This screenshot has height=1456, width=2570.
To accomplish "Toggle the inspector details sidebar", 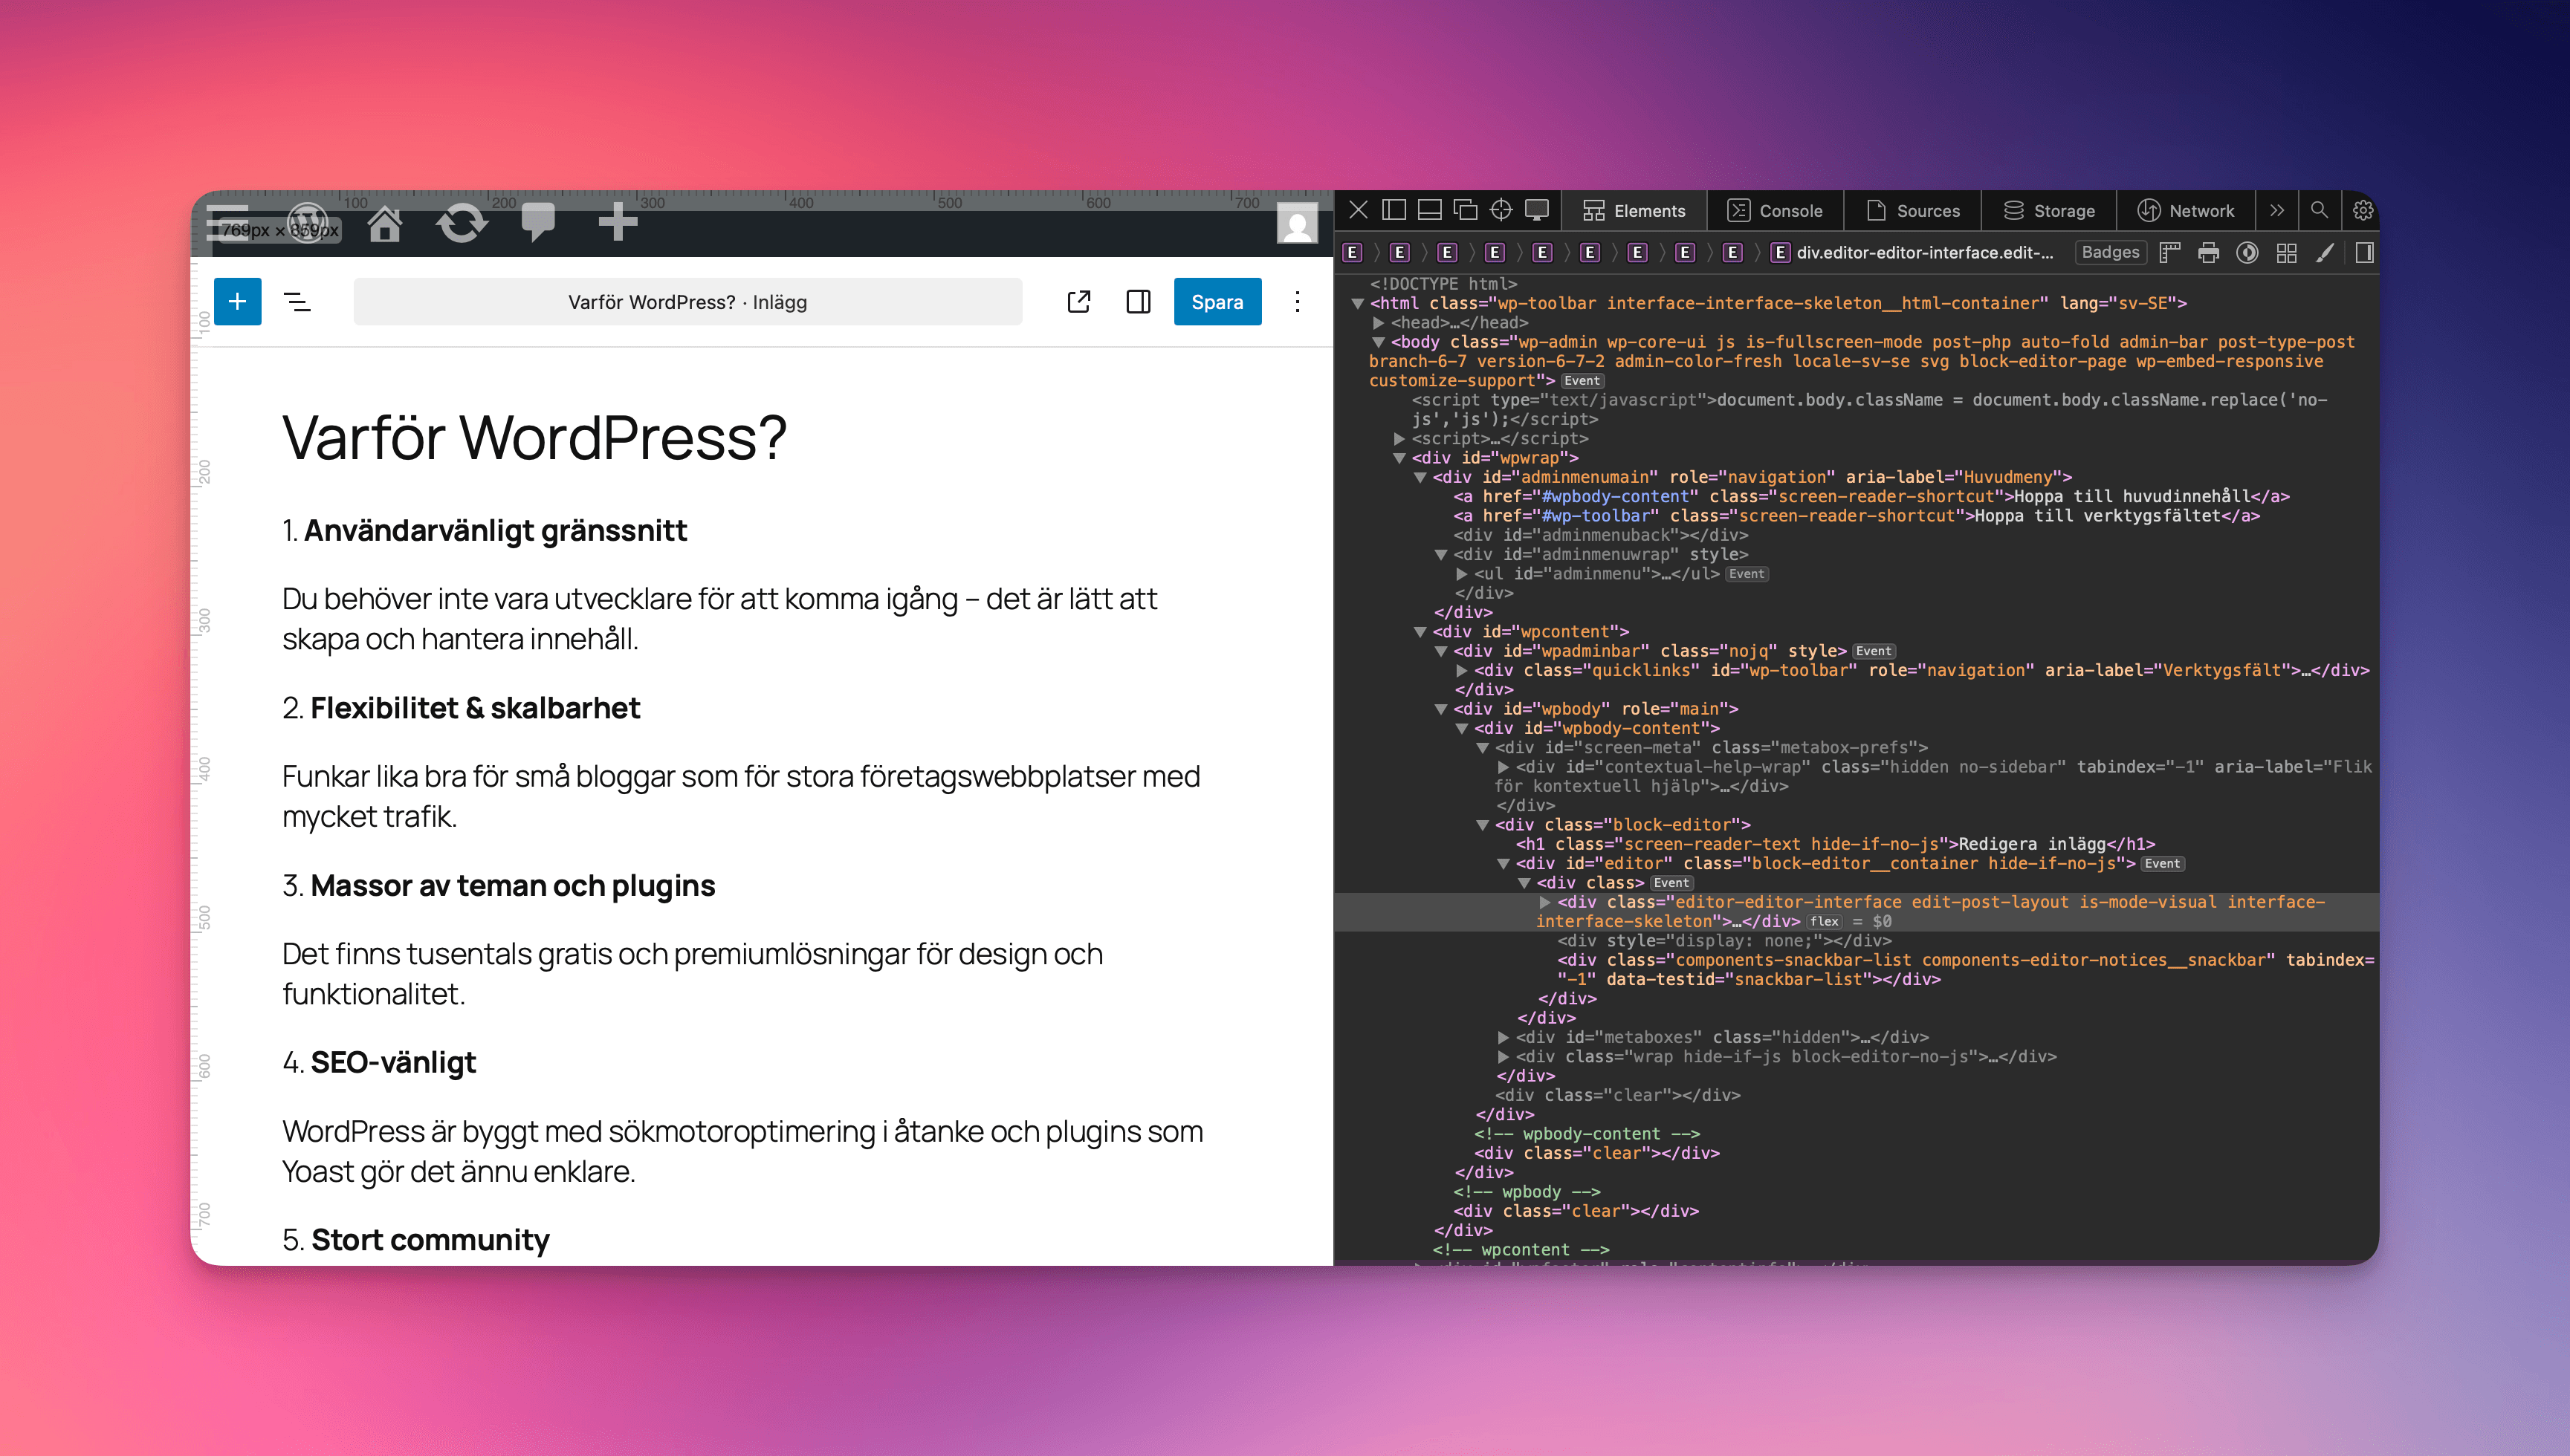I will tap(2364, 252).
